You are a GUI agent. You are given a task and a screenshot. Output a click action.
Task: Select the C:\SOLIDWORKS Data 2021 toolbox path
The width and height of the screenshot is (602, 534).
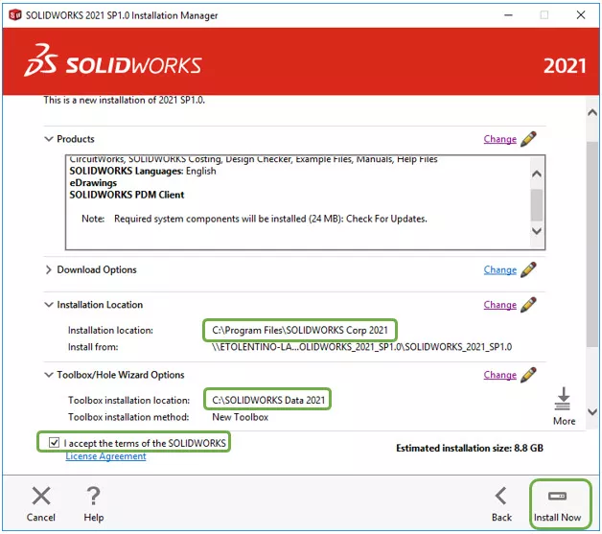click(268, 400)
